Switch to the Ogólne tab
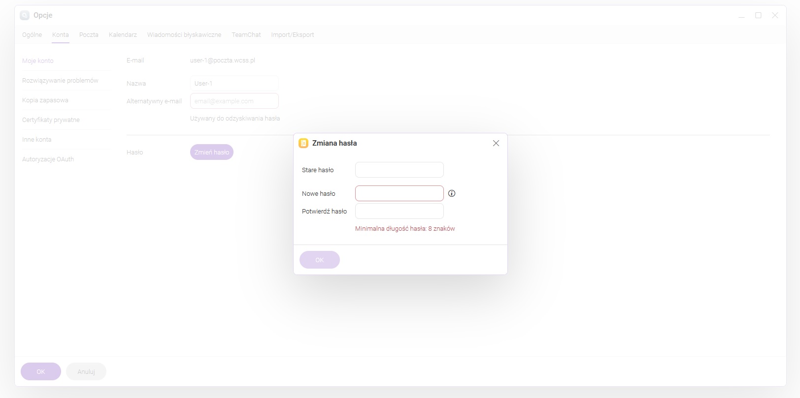The height and width of the screenshot is (398, 800). coord(32,35)
